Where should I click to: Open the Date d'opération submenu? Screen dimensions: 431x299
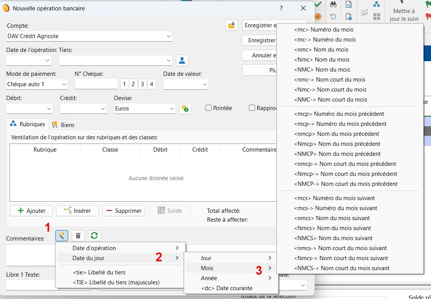(120, 248)
